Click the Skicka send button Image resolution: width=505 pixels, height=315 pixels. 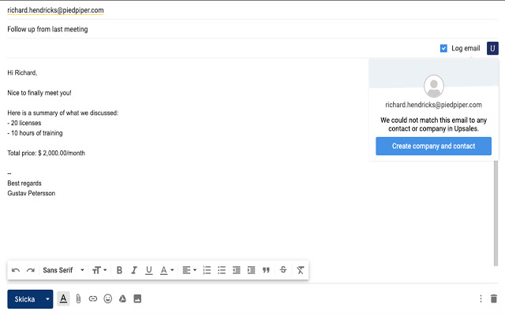coord(24,299)
